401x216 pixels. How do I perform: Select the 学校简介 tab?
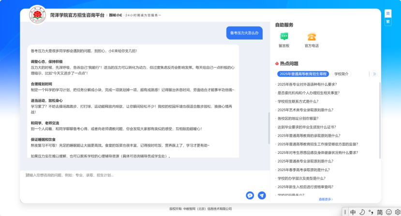coord(341,74)
